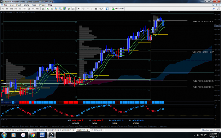Open Windows Media Player from taskbar

13,135
